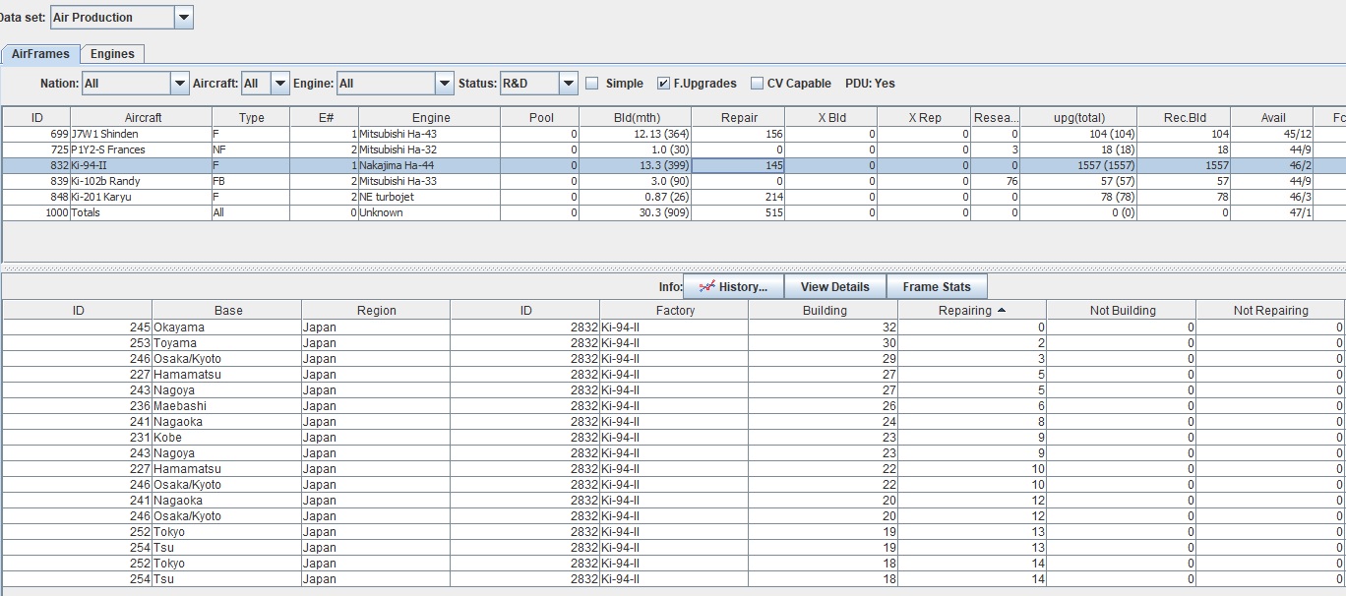Click the View Details button
Viewport: 1346px width, 596px height.
pos(835,287)
